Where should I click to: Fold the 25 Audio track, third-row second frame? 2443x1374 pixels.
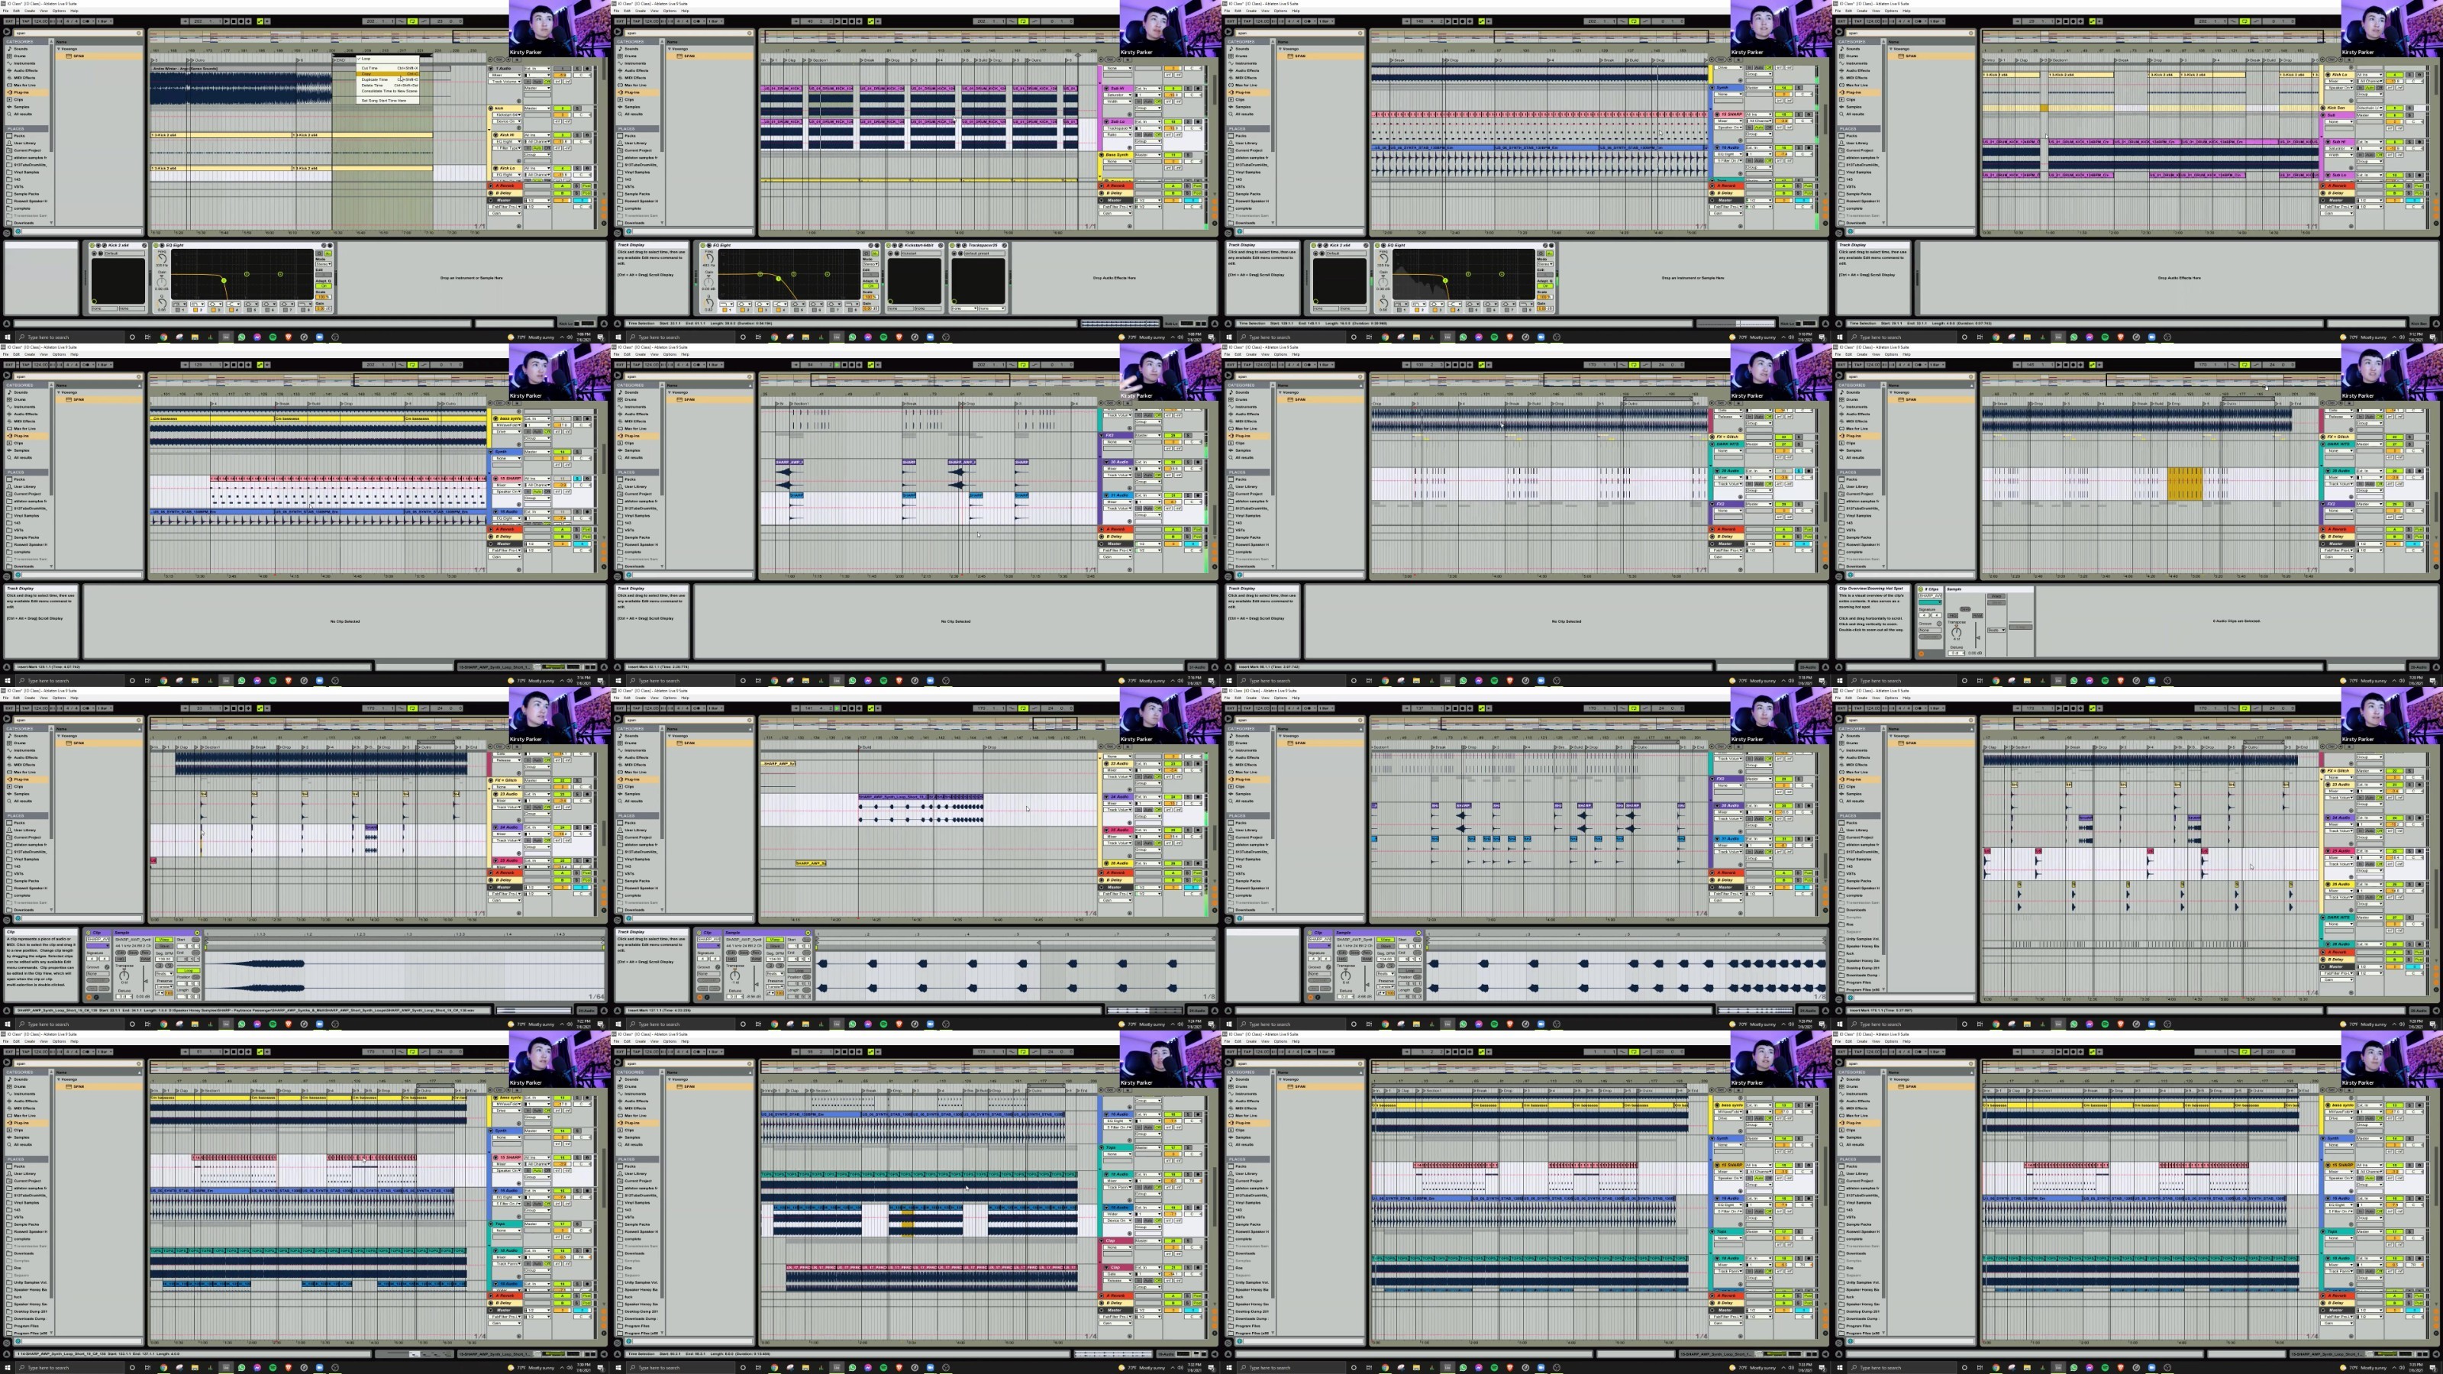[1107, 831]
